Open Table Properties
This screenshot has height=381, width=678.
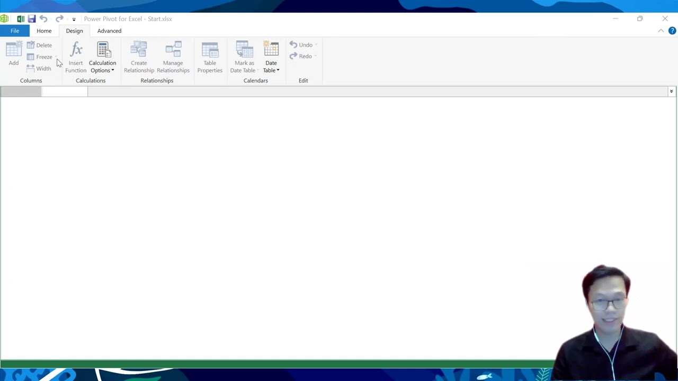click(x=210, y=57)
